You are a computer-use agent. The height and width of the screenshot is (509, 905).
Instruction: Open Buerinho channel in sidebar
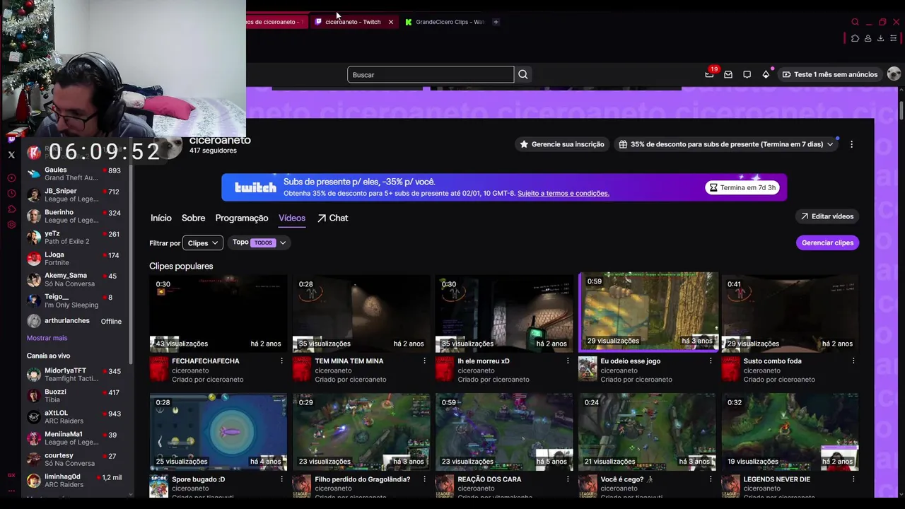tap(76, 216)
